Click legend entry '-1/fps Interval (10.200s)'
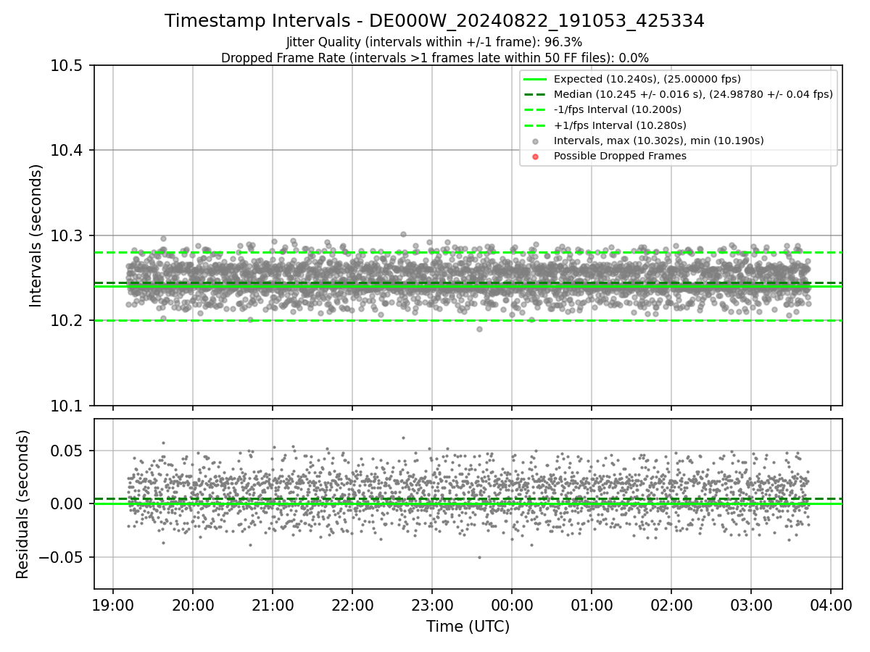The width and height of the screenshot is (870, 652). pos(618,109)
